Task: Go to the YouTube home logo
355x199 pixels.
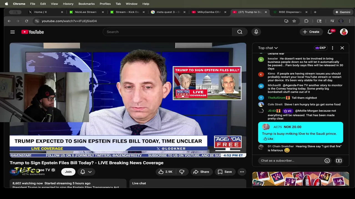Action: [x=32, y=32]
